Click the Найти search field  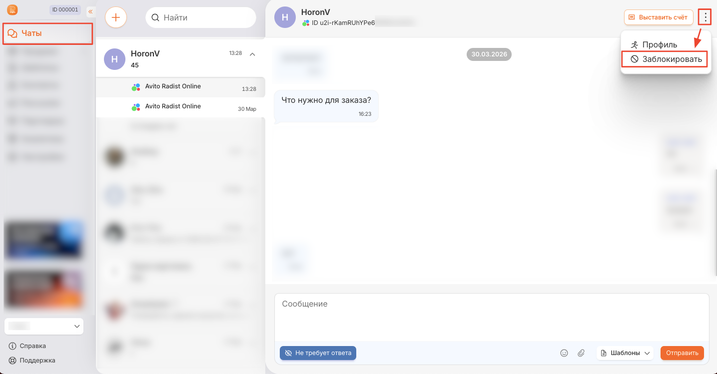(x=201, y=17)
